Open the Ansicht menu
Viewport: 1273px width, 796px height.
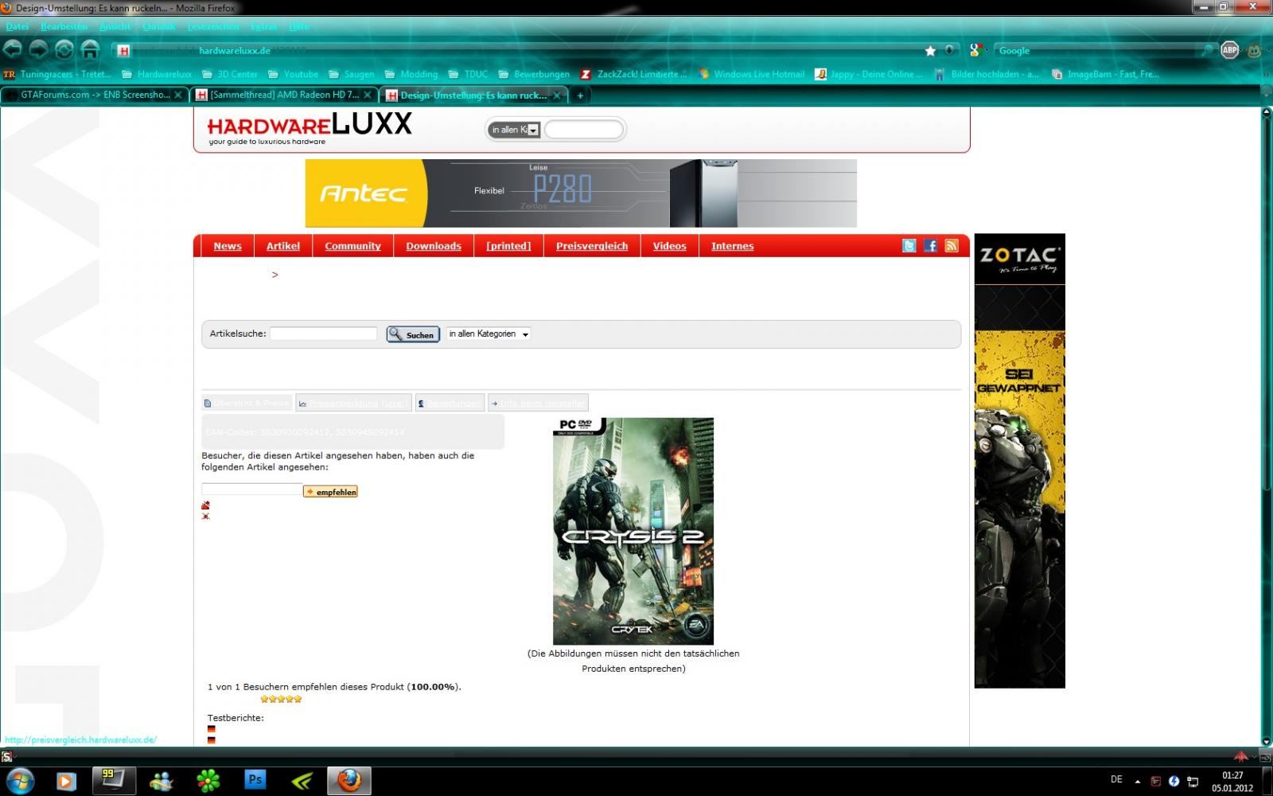[x=115, y=26]
